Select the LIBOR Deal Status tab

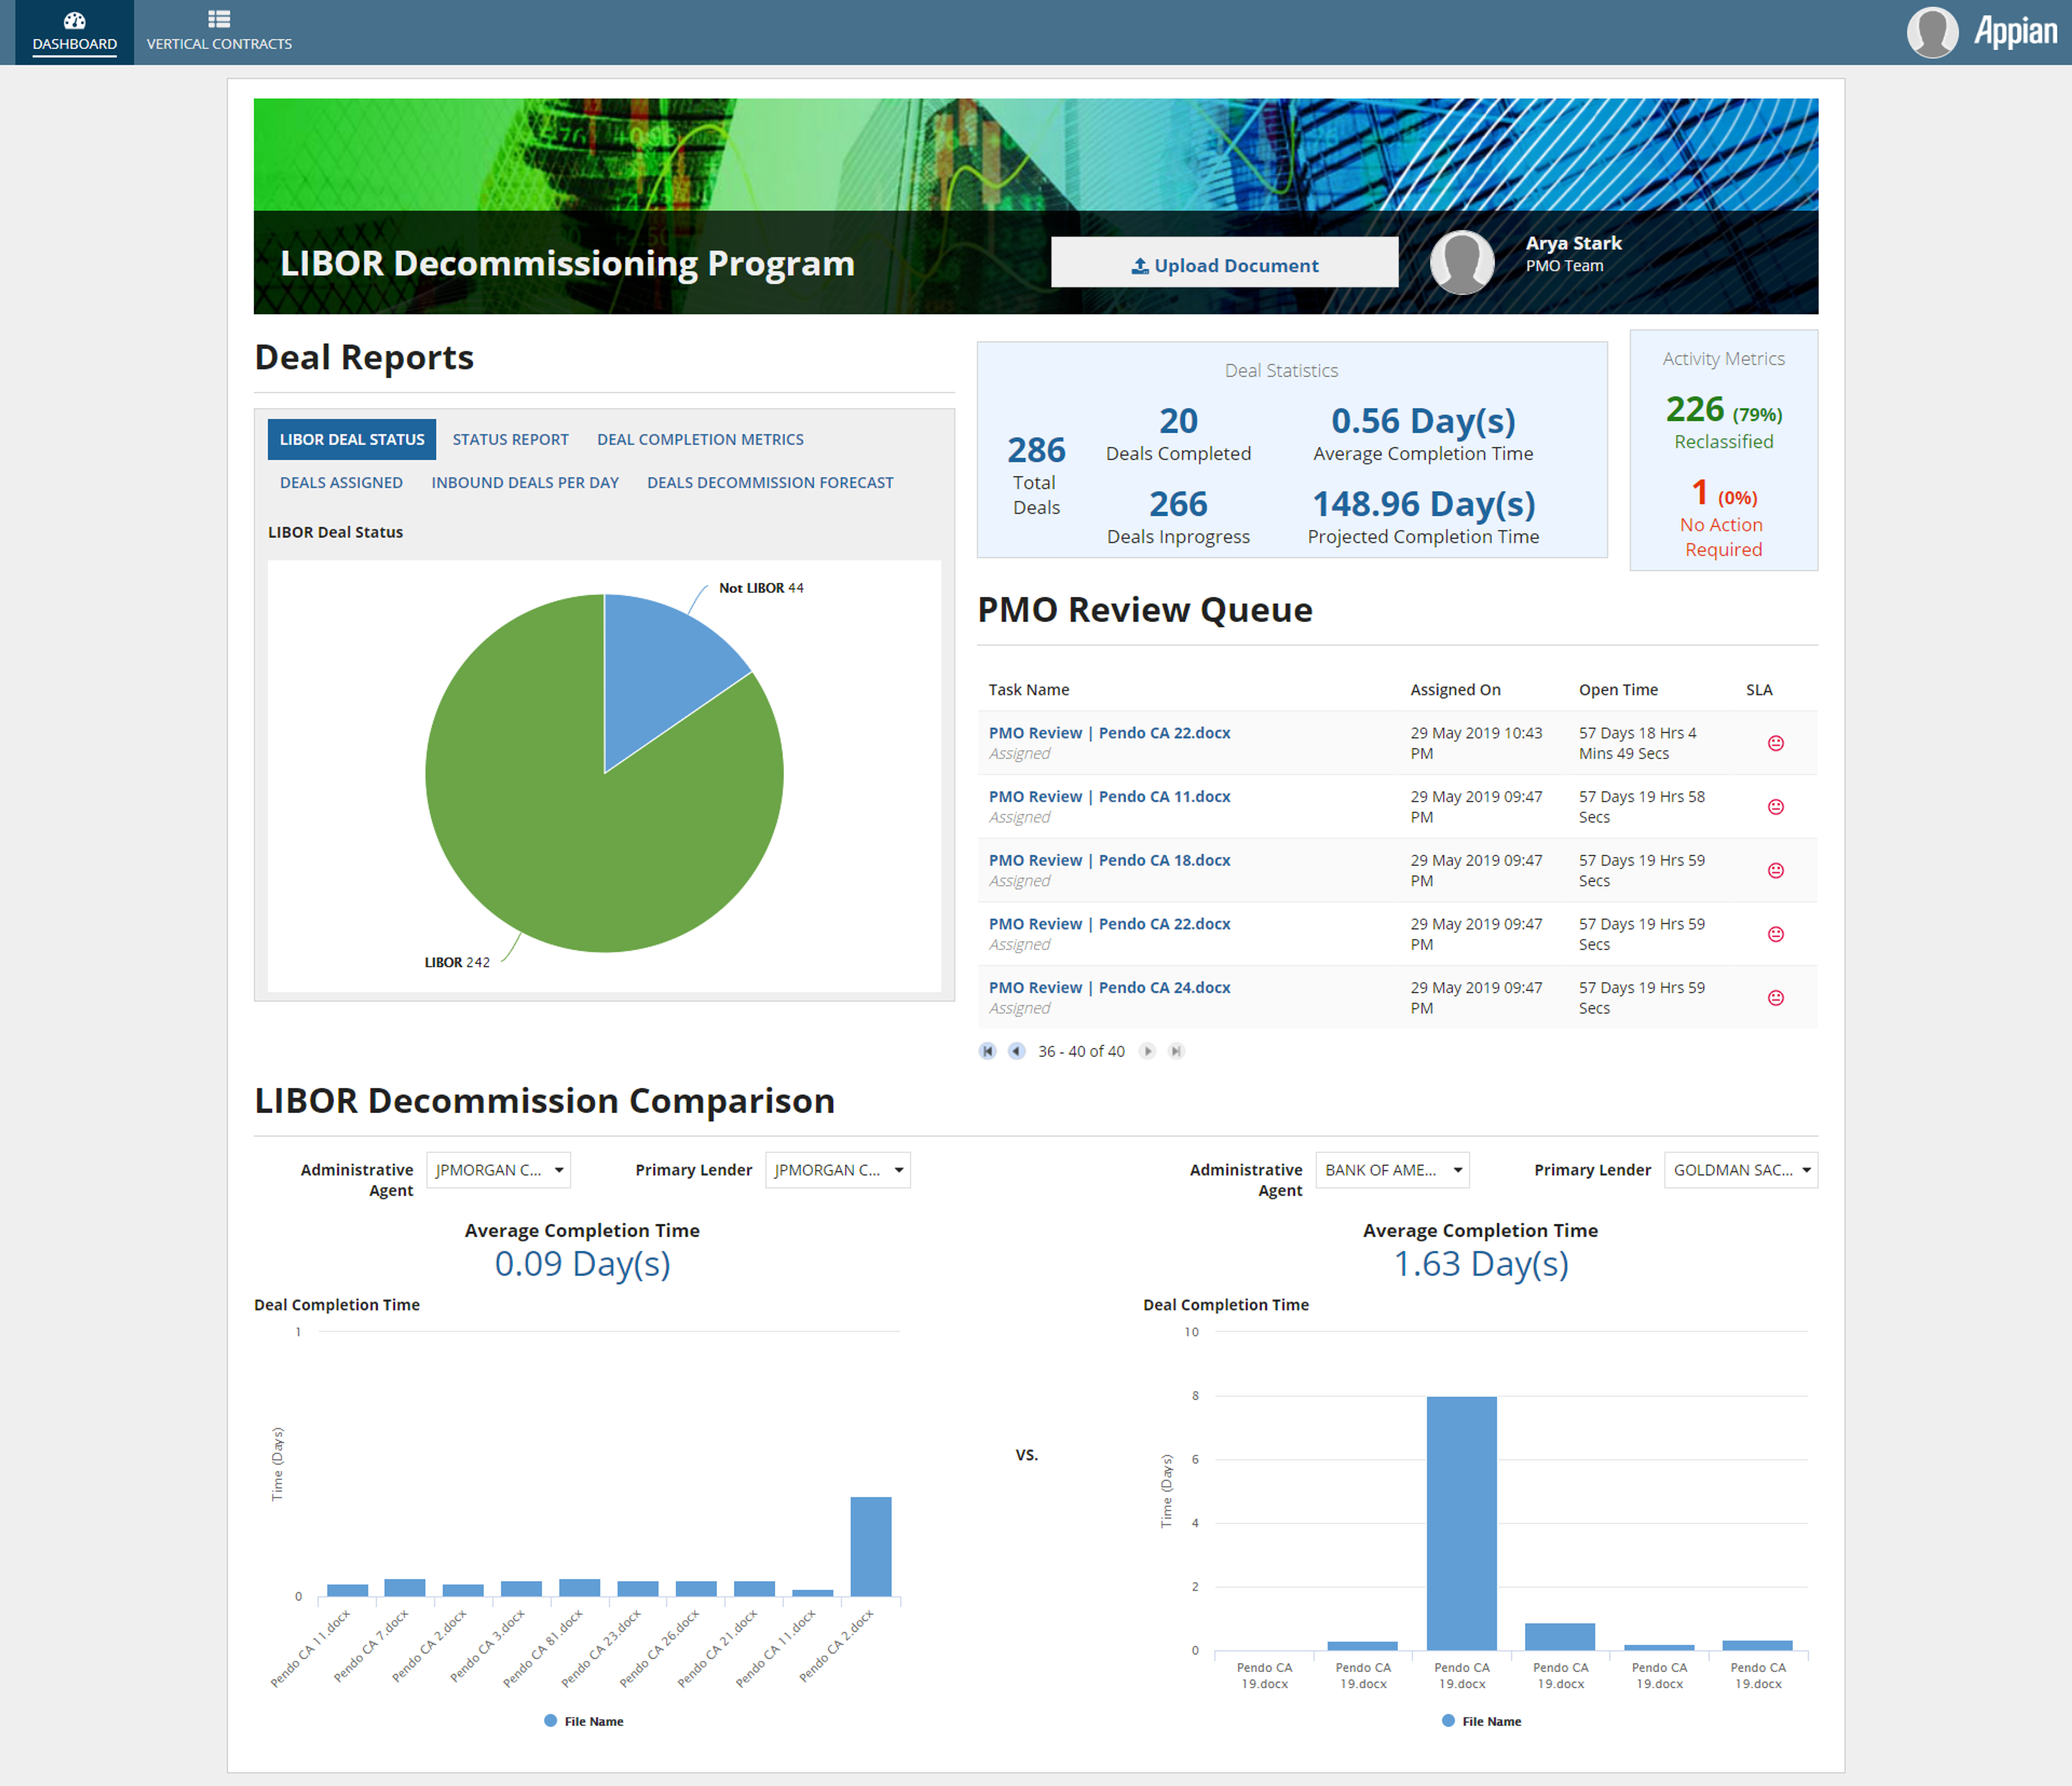pyautogui.click(x=352, y=439)
